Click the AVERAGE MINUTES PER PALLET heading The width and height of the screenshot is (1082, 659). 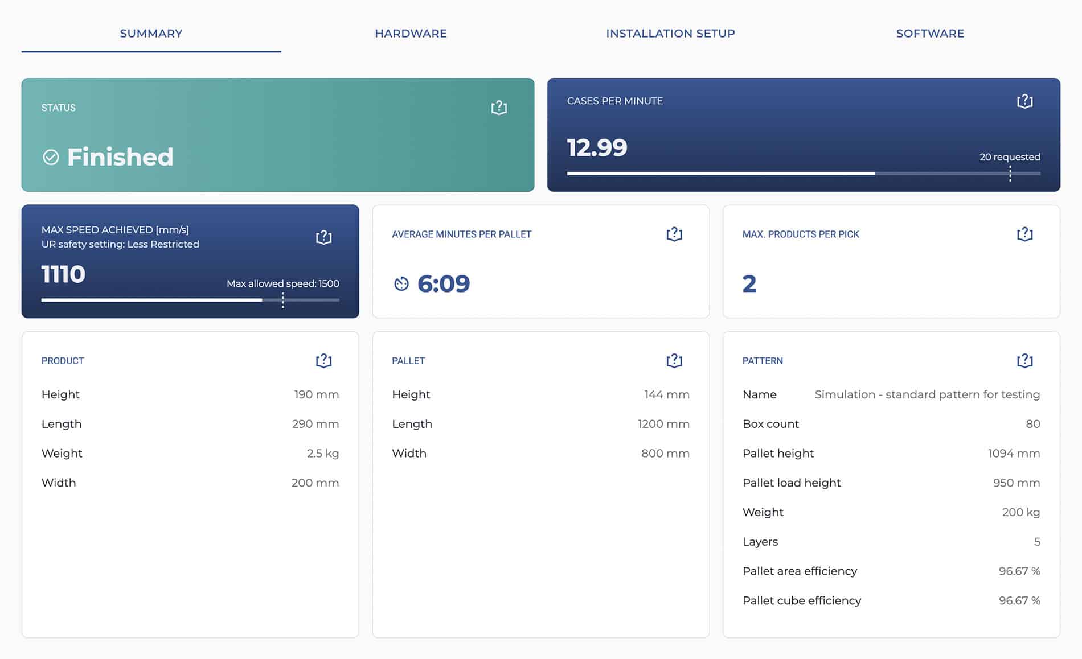461,234
